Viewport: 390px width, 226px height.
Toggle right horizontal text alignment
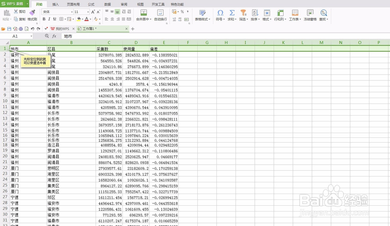118,19
